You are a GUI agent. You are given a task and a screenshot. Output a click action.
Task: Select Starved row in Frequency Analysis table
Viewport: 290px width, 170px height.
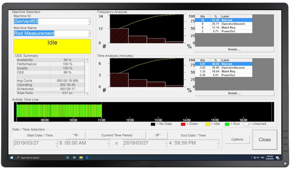pos(224,20)
